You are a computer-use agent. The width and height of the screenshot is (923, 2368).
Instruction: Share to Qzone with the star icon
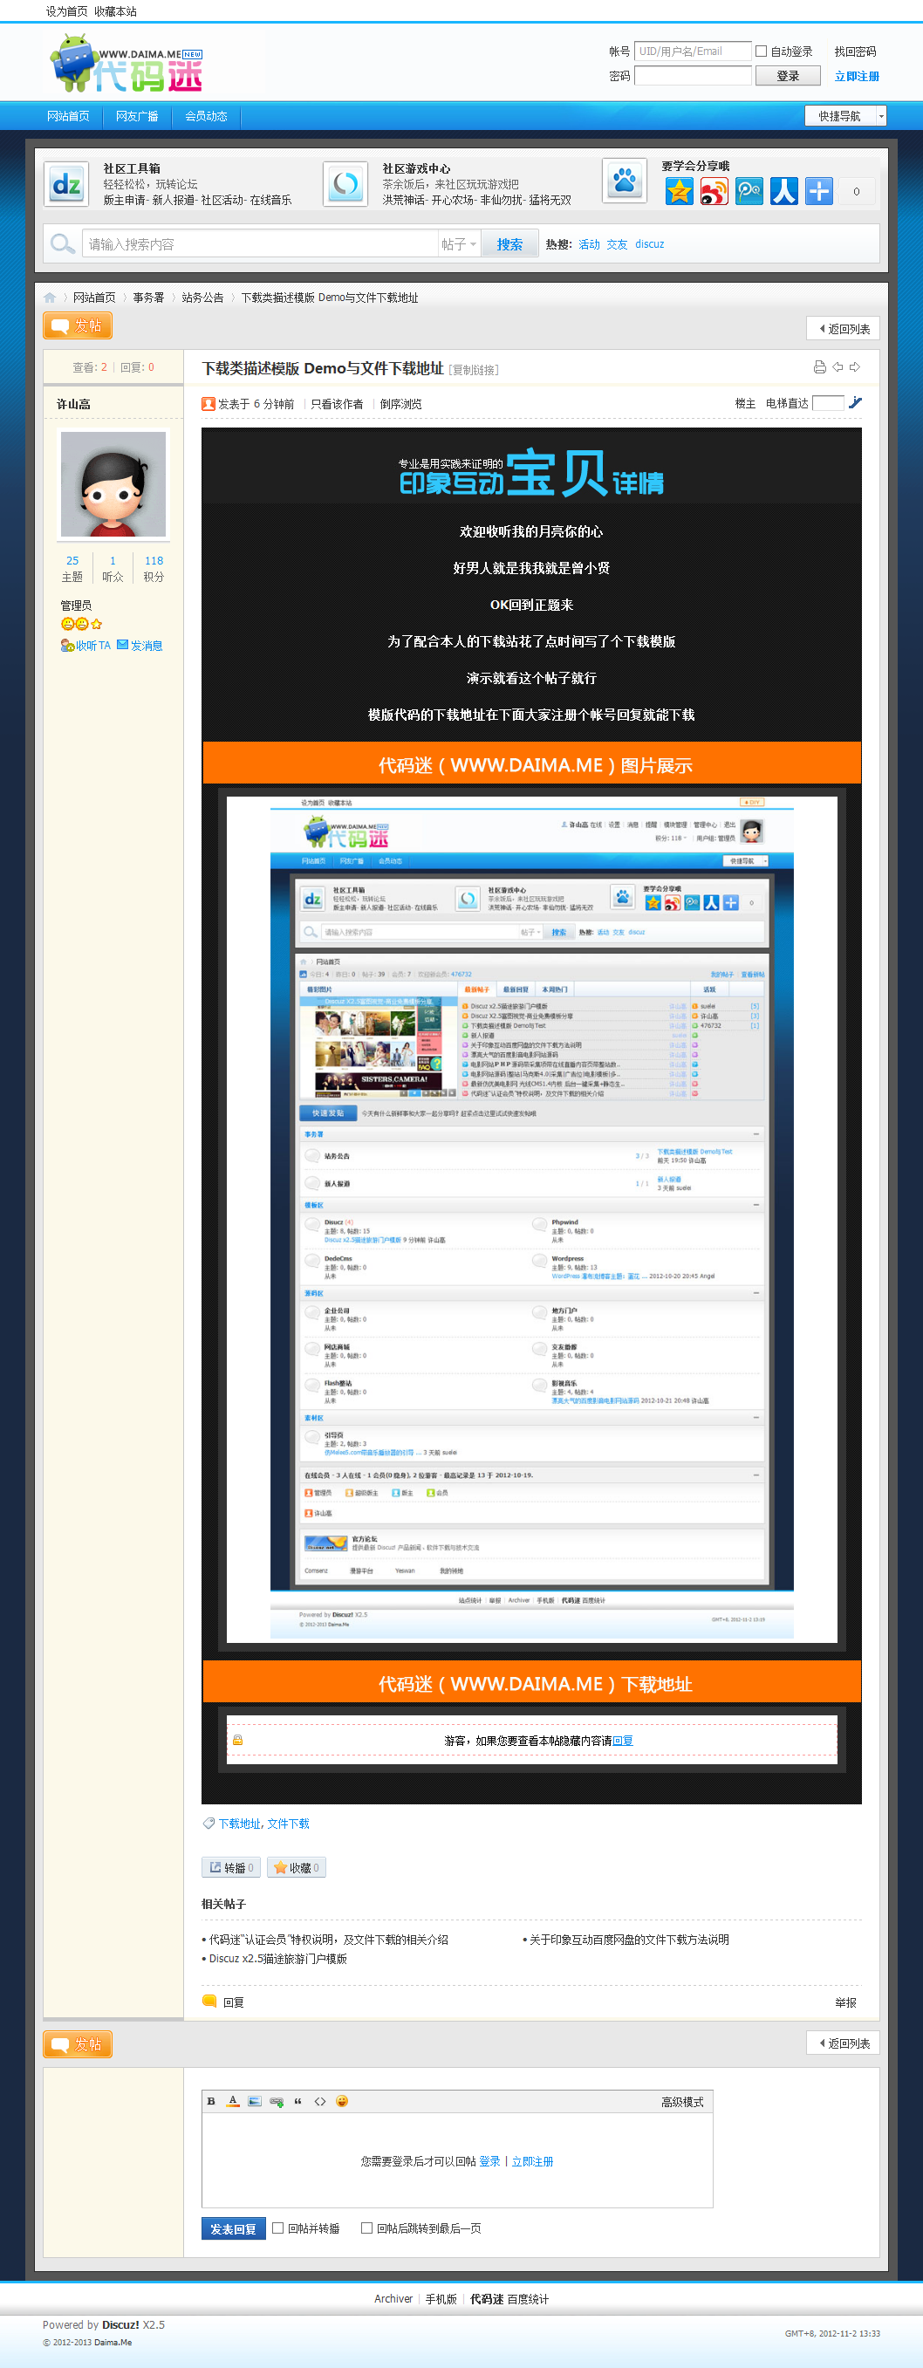click(x=680, y=191)
